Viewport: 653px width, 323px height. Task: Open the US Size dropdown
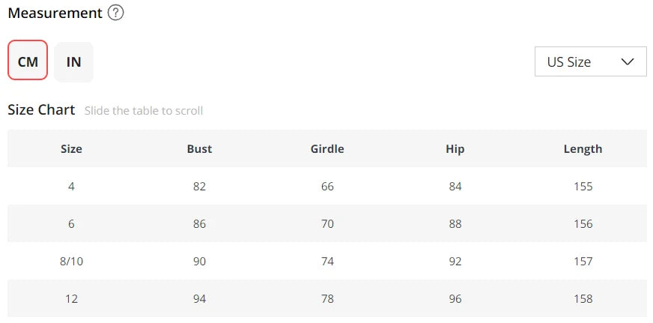(590, 61)
